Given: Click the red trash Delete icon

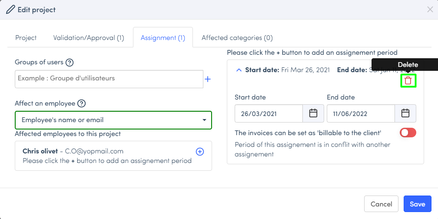Looking at the screenshot, I should (x=408, y=80).
